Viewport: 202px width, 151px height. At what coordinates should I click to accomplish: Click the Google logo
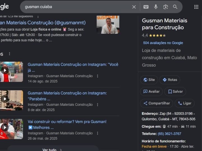pos(4,7)
